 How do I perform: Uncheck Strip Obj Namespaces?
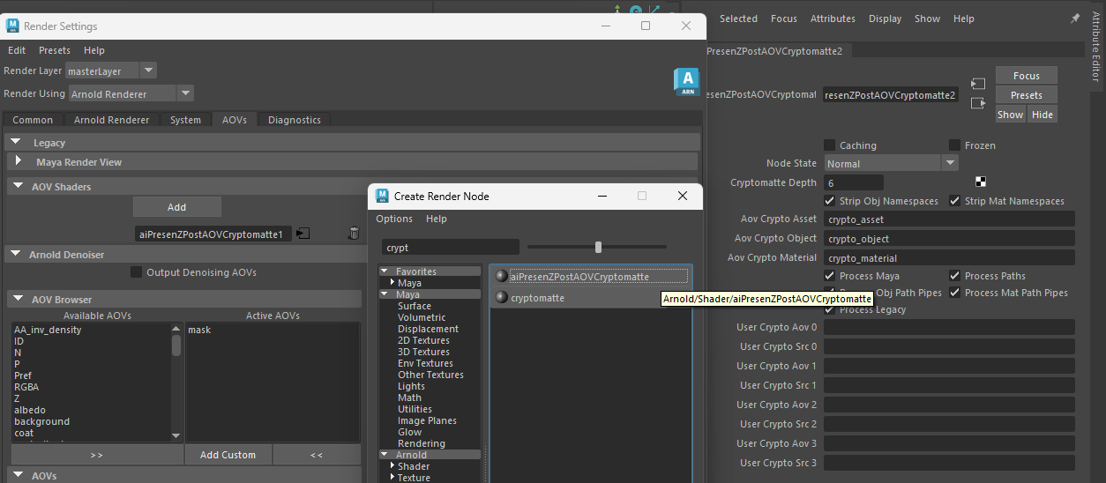pos(829,201)
